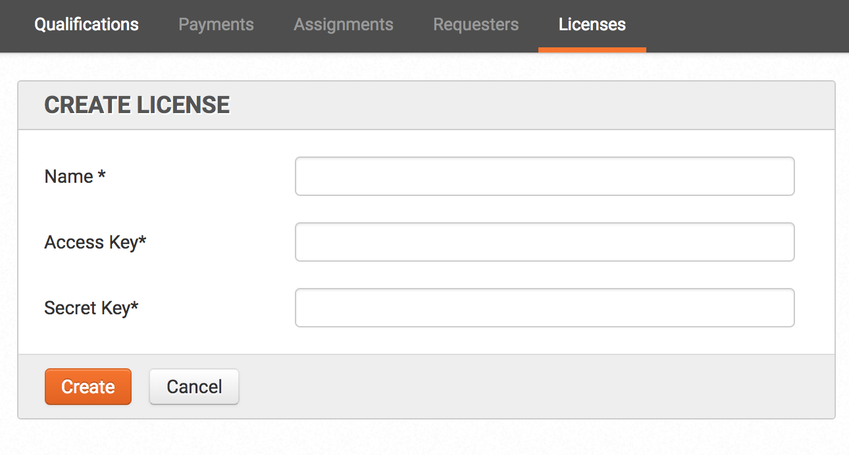Click the required asterisk after Secret Key

[x=134, y=306]
